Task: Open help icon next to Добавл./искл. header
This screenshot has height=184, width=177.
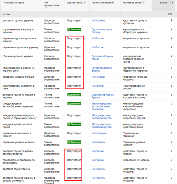Action: (84, 3)
